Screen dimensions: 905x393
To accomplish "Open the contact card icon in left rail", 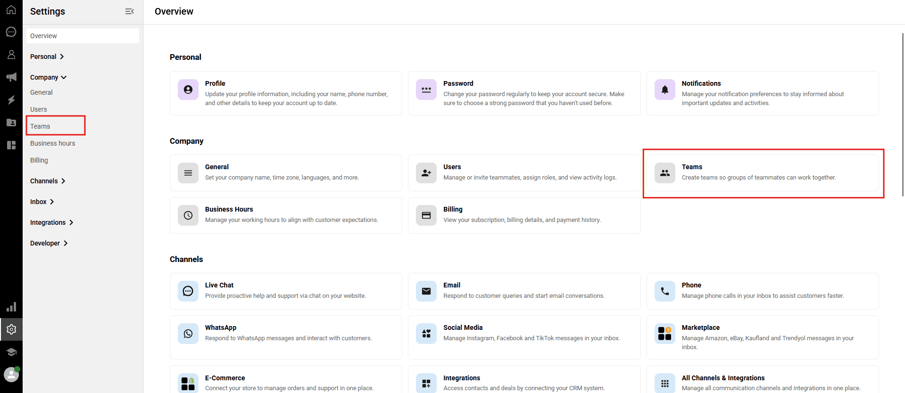I will point(11,123).
